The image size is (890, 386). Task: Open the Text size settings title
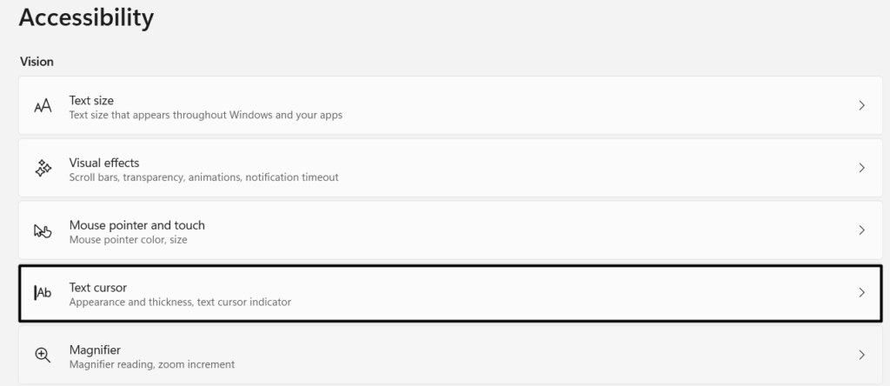click(91, 100)
